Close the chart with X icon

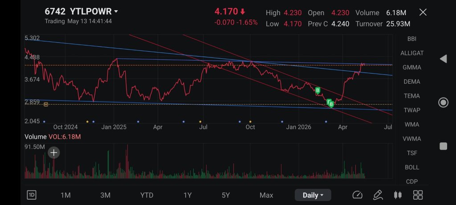(x=423, y=12)
